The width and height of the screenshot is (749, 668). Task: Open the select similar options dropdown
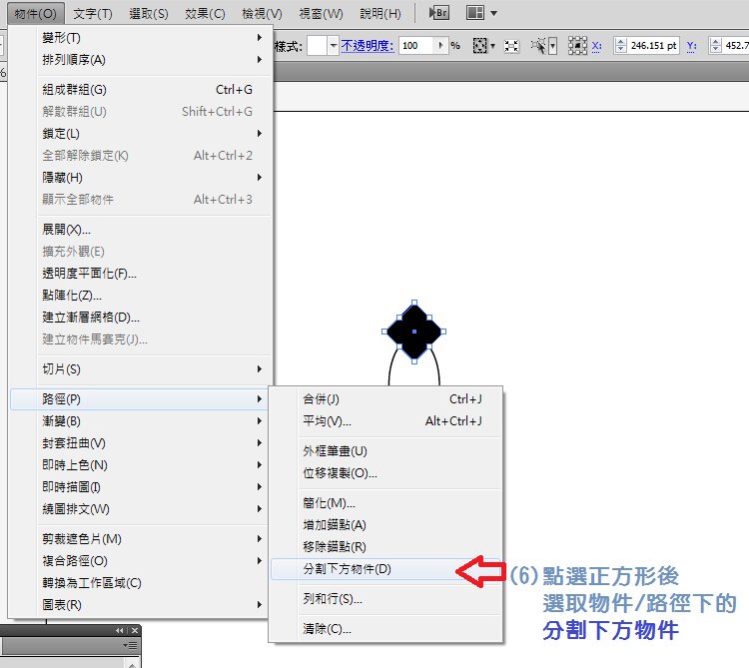[552, 46]
